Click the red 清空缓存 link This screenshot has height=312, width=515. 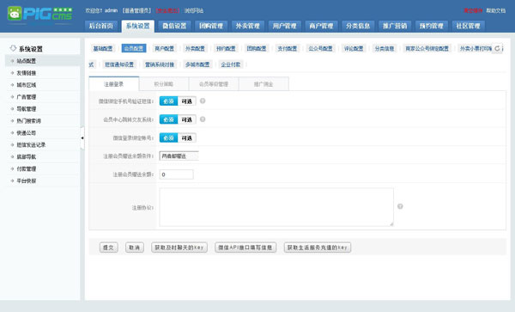pos(473,10)
